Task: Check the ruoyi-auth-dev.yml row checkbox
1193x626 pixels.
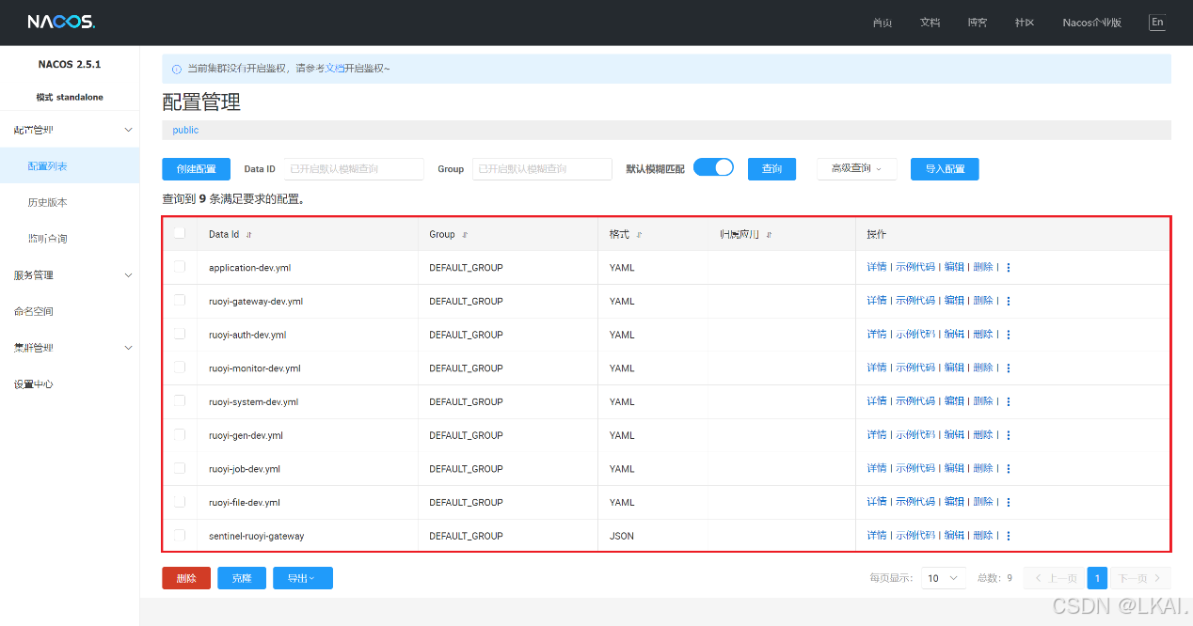Action: pos(180,334)
